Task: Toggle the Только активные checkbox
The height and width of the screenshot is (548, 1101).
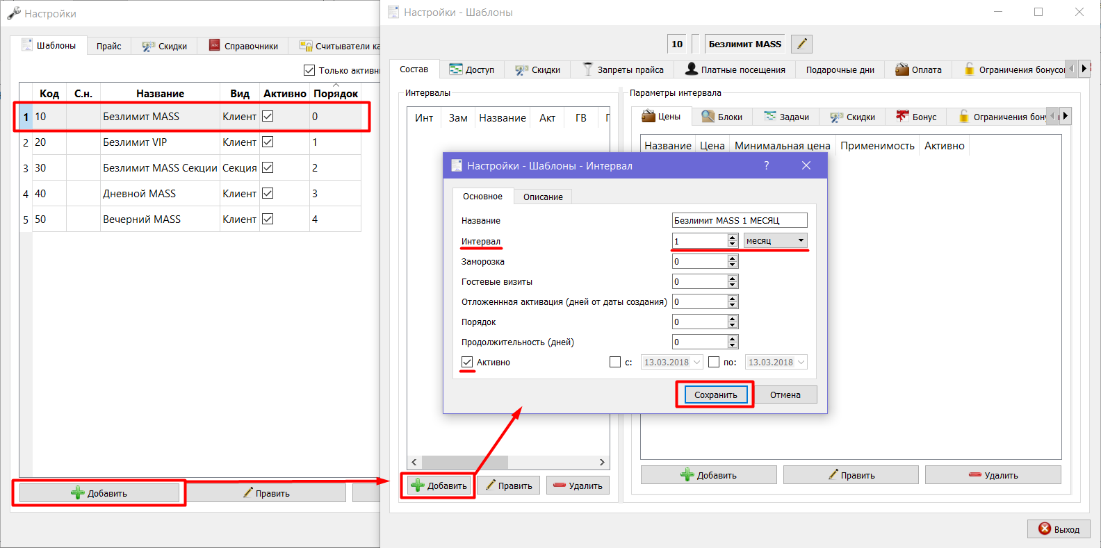Action: 309,70
